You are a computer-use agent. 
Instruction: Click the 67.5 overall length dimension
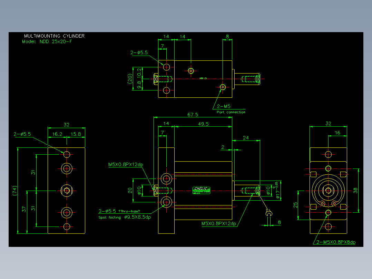coord(193,115)
